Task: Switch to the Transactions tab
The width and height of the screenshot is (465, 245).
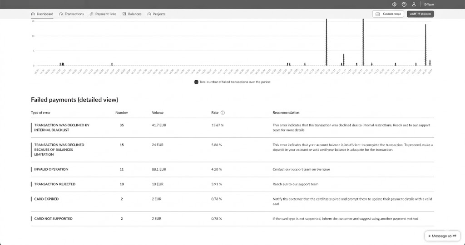Action: click(74, 14)
